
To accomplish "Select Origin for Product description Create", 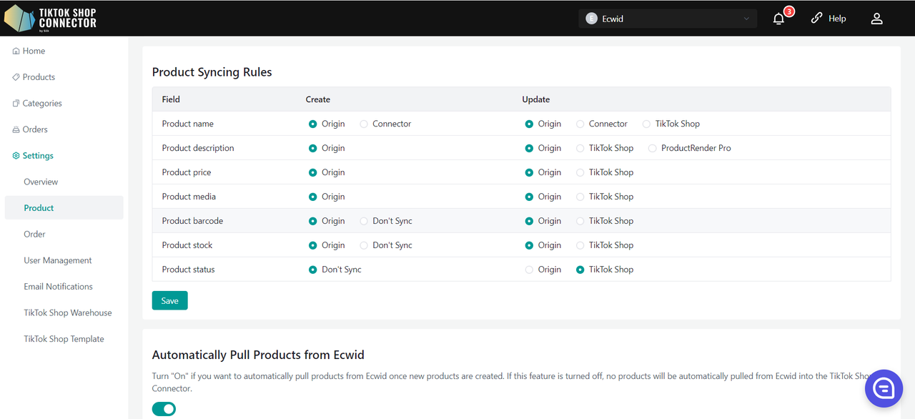I will click(313, 148).
